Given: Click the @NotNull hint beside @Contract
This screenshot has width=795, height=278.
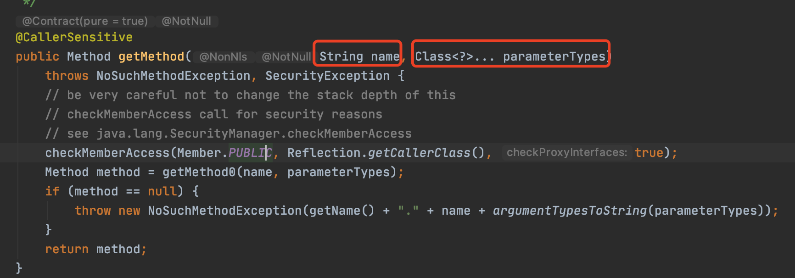Looking at the screenshot, I should (x=186, y=21).
